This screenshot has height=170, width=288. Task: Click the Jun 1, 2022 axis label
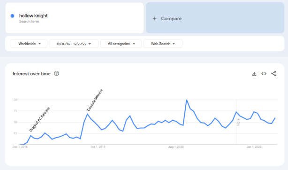[x=254, y=147]
